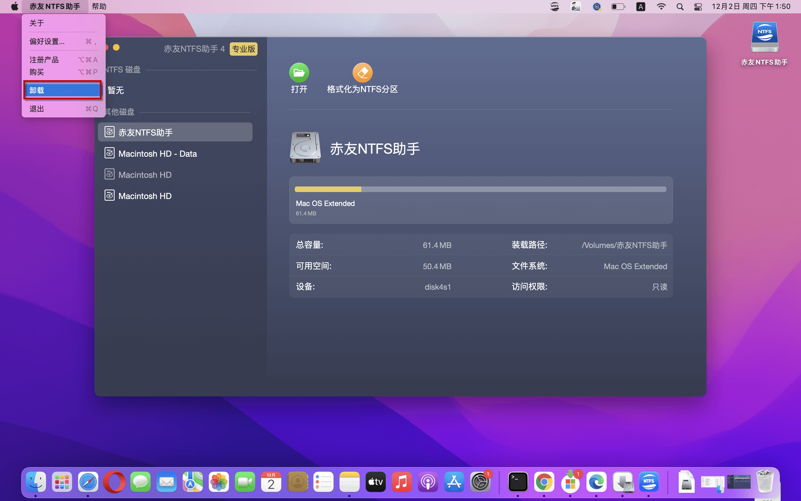
Task: Choose 注册产品 menu entry
Action: (x=63, y=60)
